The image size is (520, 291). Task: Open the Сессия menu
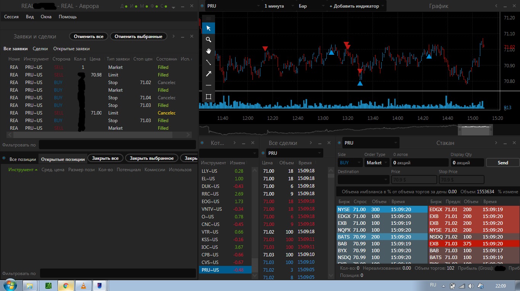click(x=11, y=17)
